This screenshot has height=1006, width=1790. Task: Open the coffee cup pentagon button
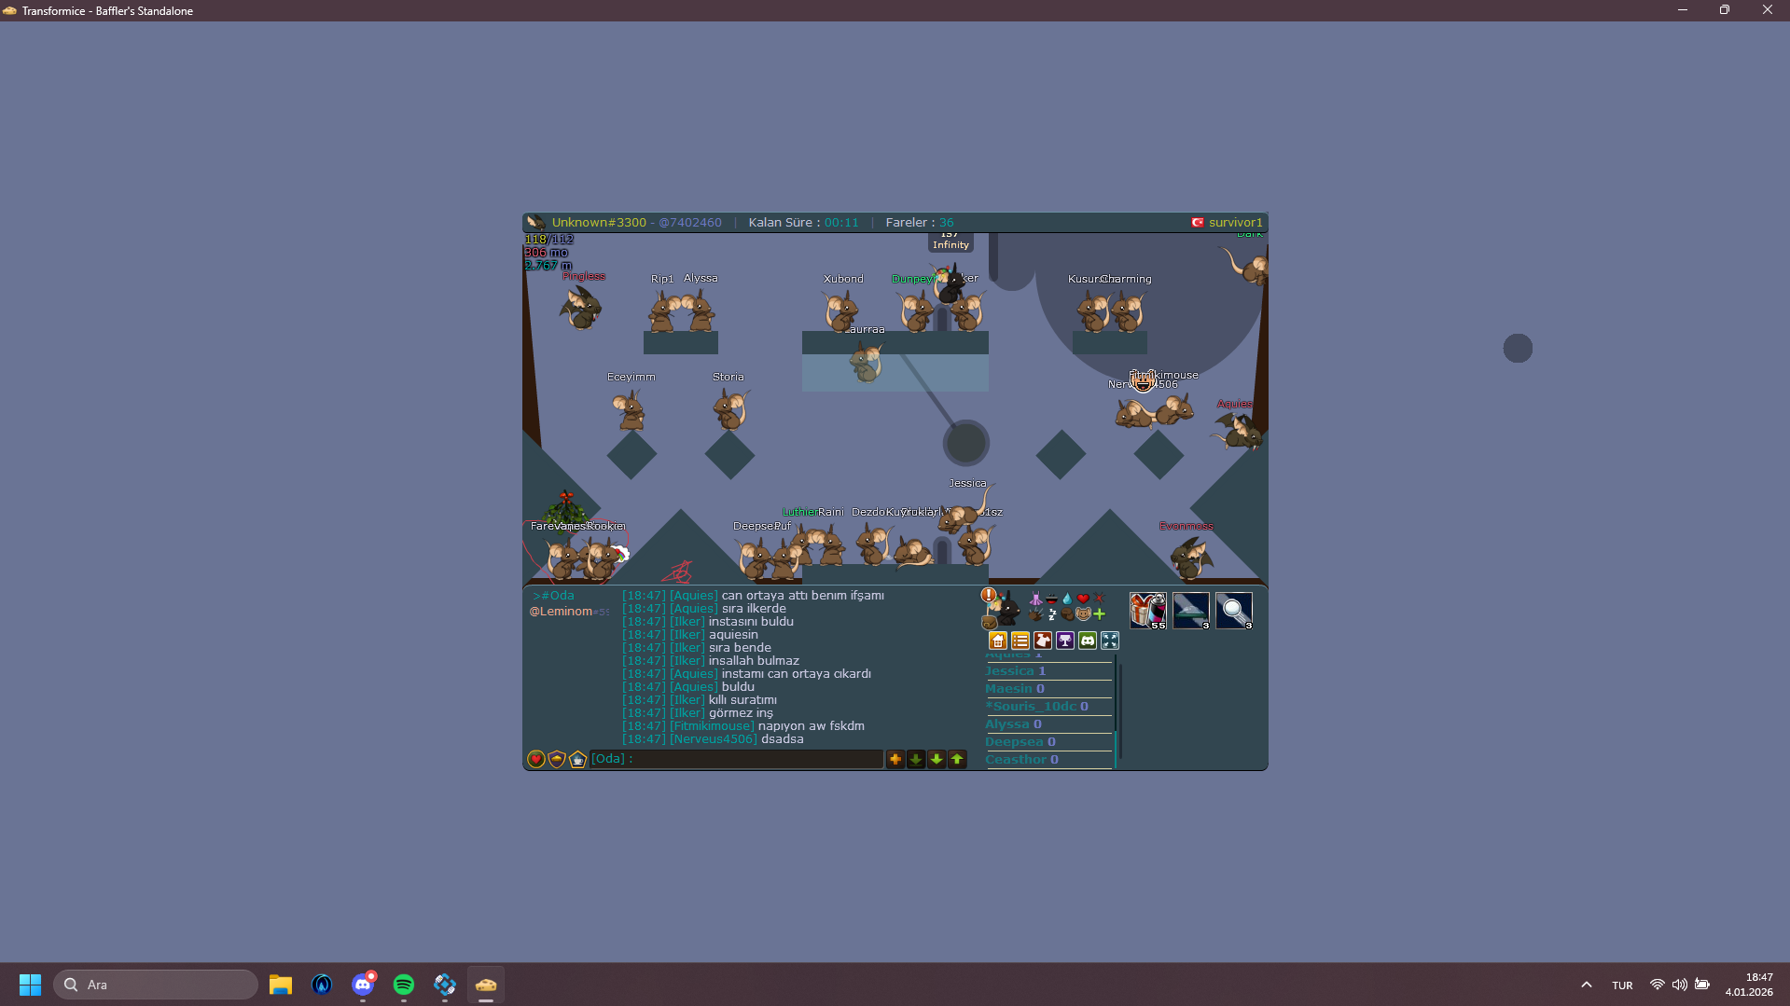577,759
